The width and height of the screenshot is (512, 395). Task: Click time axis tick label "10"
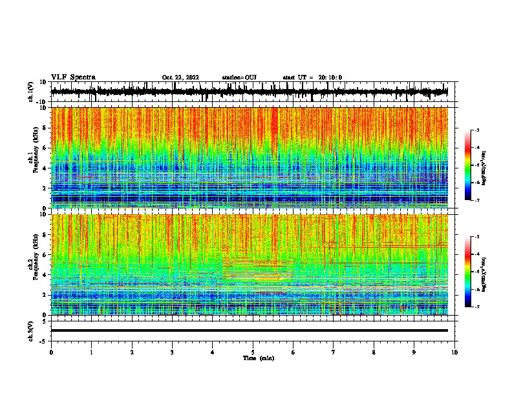point(454,352)
